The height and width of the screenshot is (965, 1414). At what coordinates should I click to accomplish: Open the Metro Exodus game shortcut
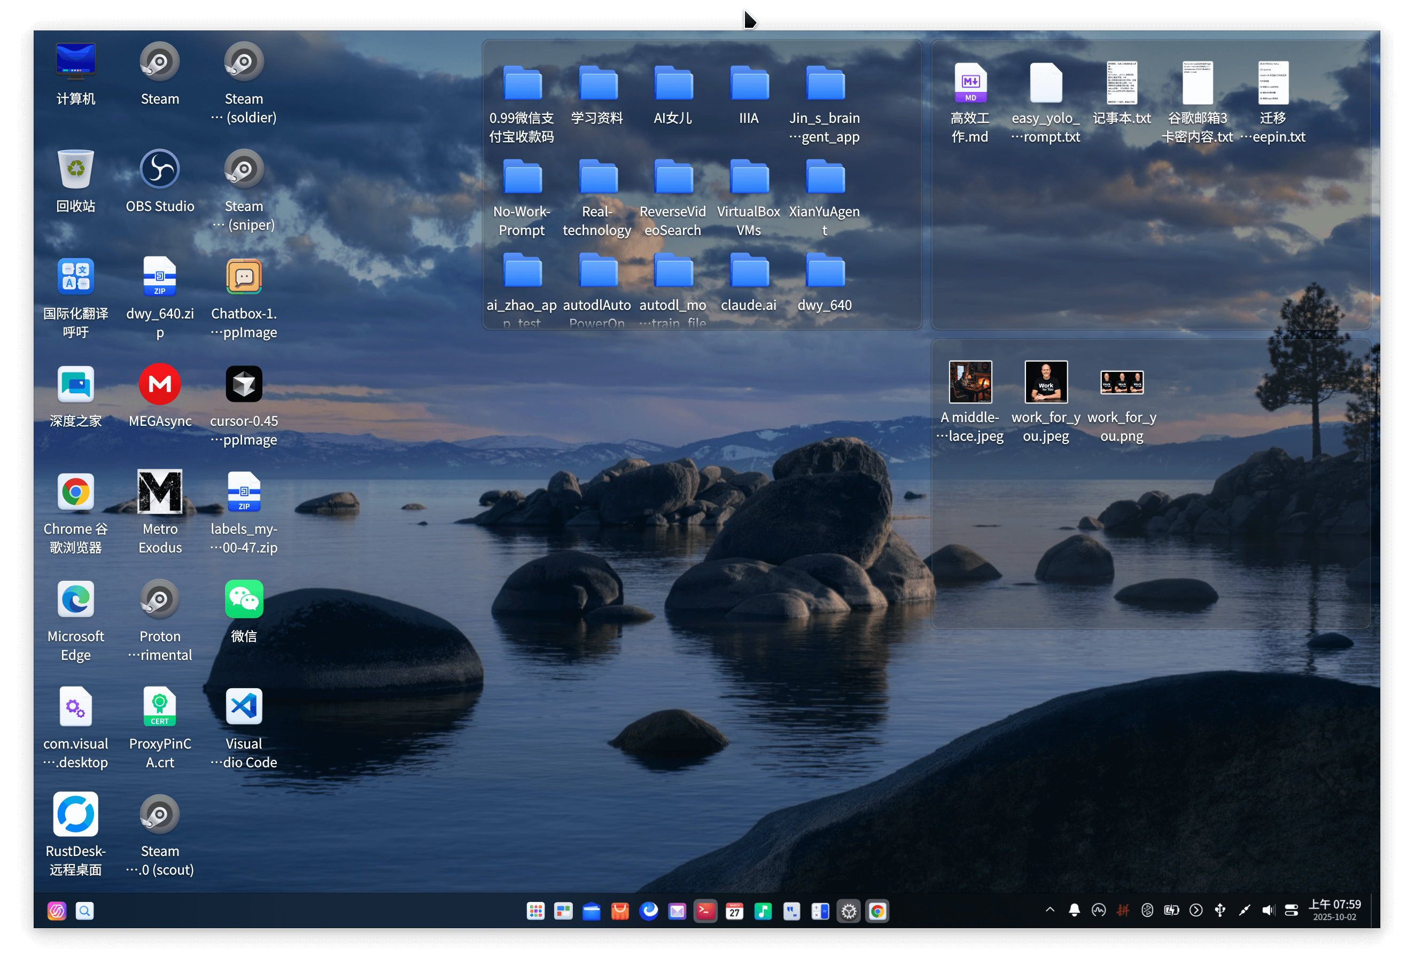point(160,492)
